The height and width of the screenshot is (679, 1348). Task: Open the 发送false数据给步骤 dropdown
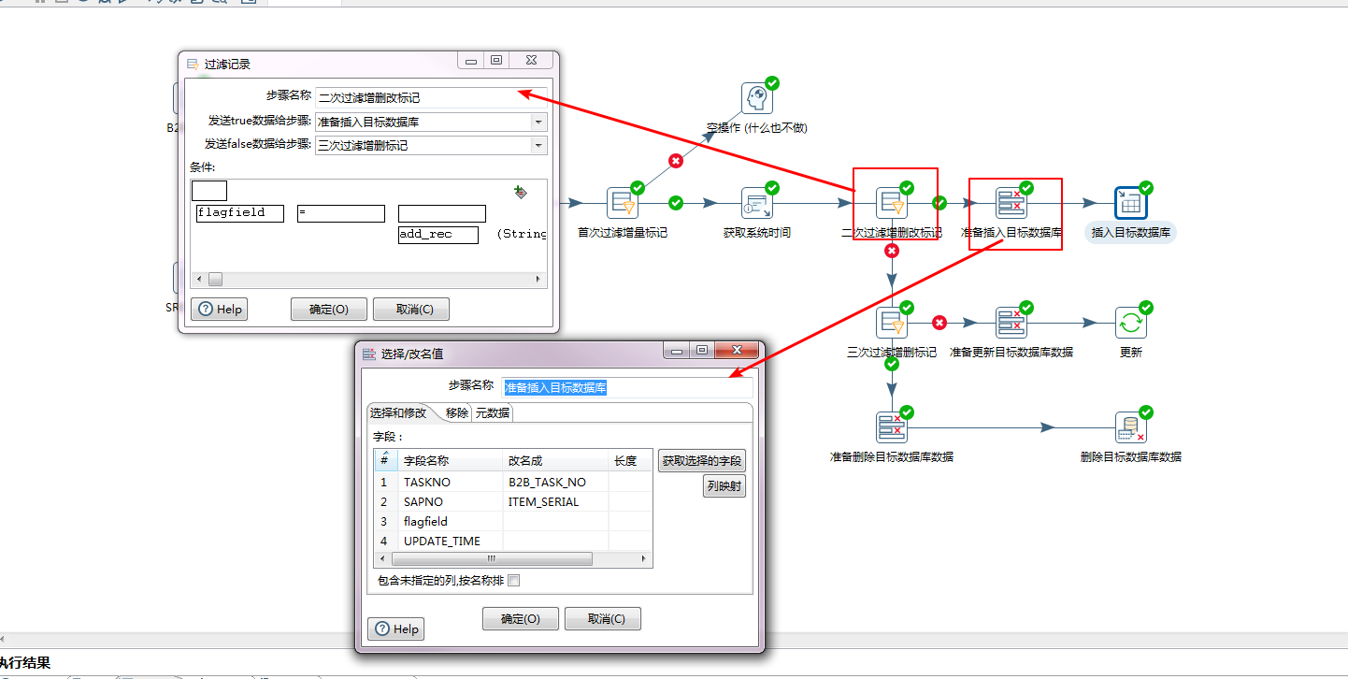click(538, 146)
